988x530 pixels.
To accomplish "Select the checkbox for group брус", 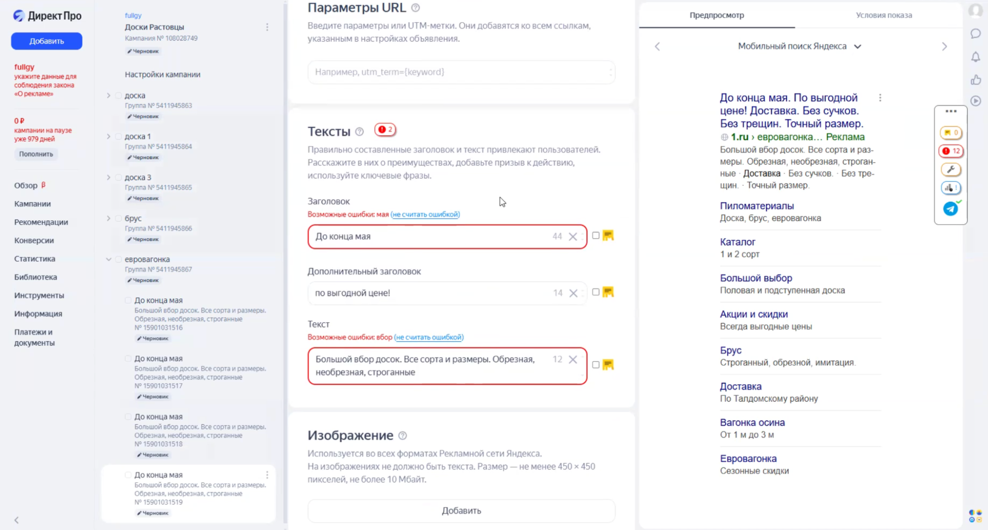I will (119, 218).
